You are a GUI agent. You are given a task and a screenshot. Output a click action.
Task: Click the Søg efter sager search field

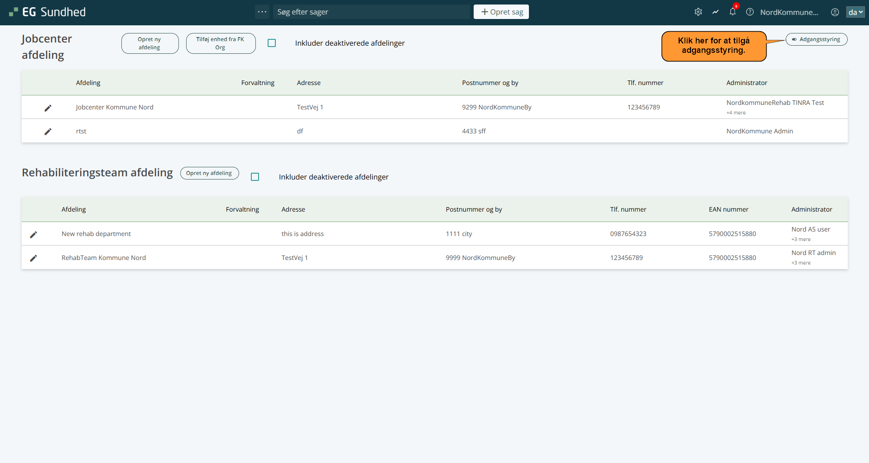[371, 12]
